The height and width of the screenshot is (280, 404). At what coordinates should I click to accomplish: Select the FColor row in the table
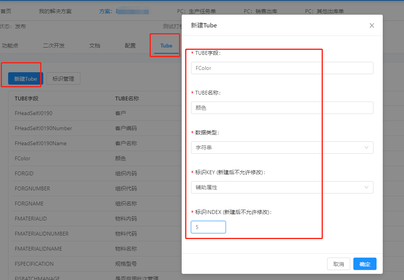tap(97, 158)
